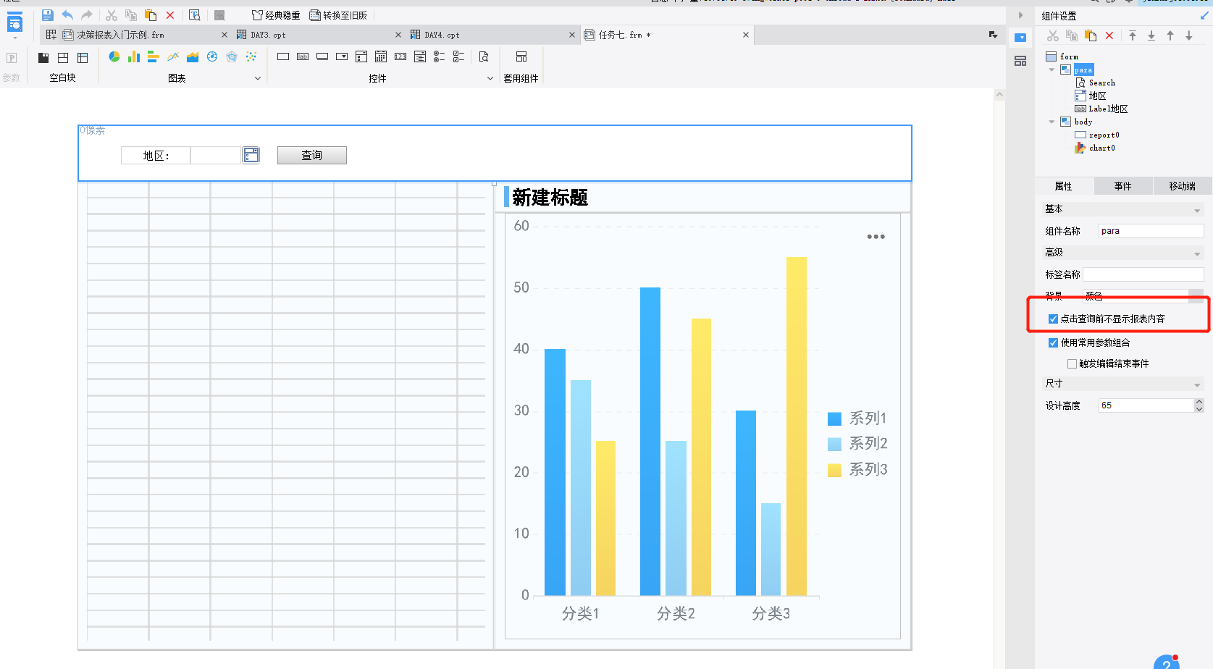Click the save icon in the toolbar
This screenshot has width=1213, height=669.
[x=47, y=15]
